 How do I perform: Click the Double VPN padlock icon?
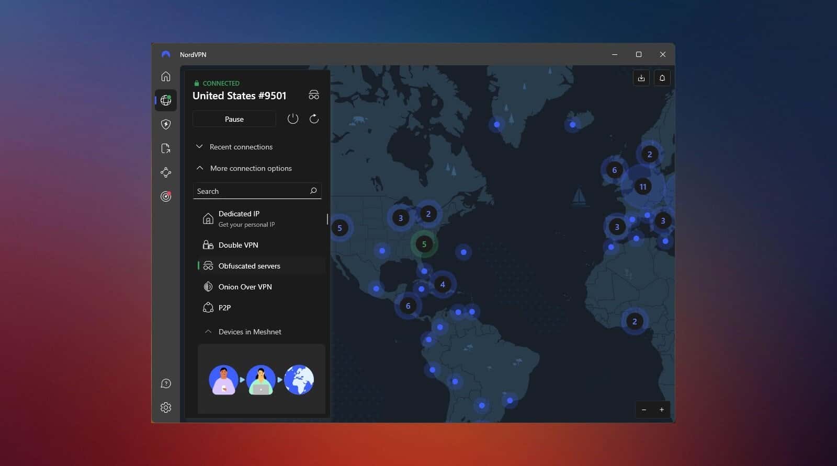tap(208, 244)
